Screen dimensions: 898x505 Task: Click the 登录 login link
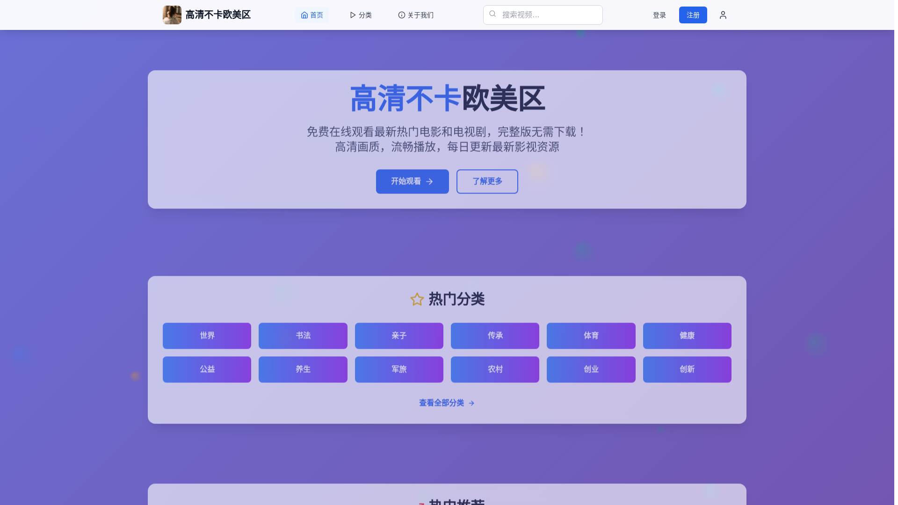pos(659,15)
